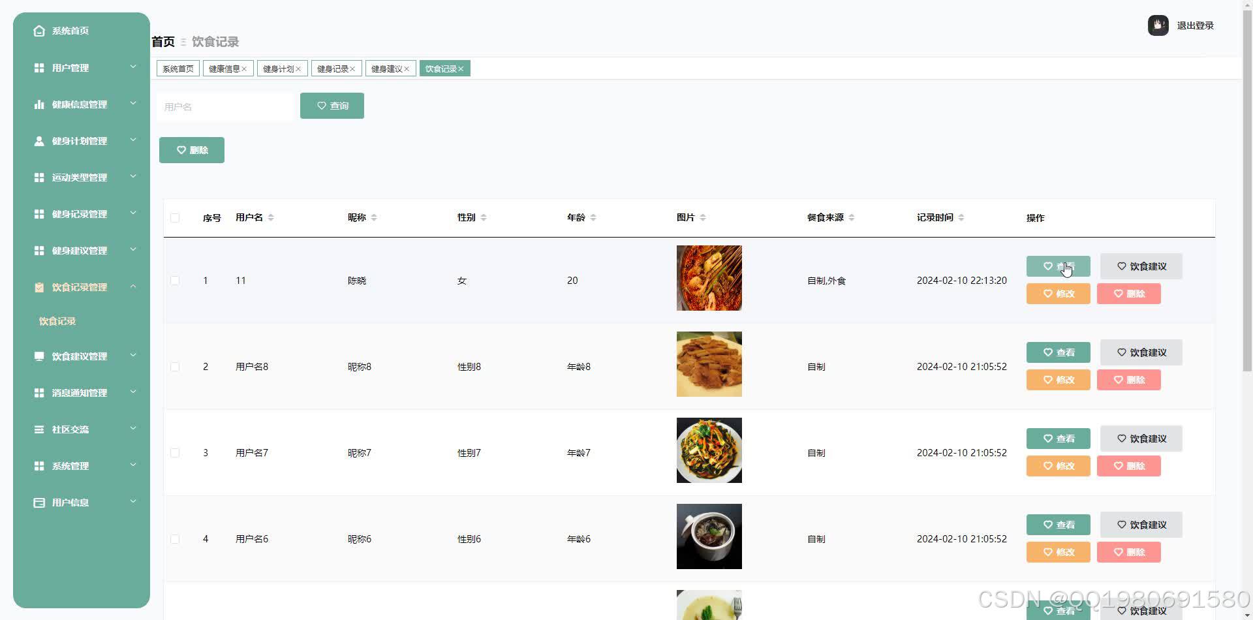Screen dimensions: 1253x620
Task: Click the user avatar icon near 退出登录
Action: 1158,25
